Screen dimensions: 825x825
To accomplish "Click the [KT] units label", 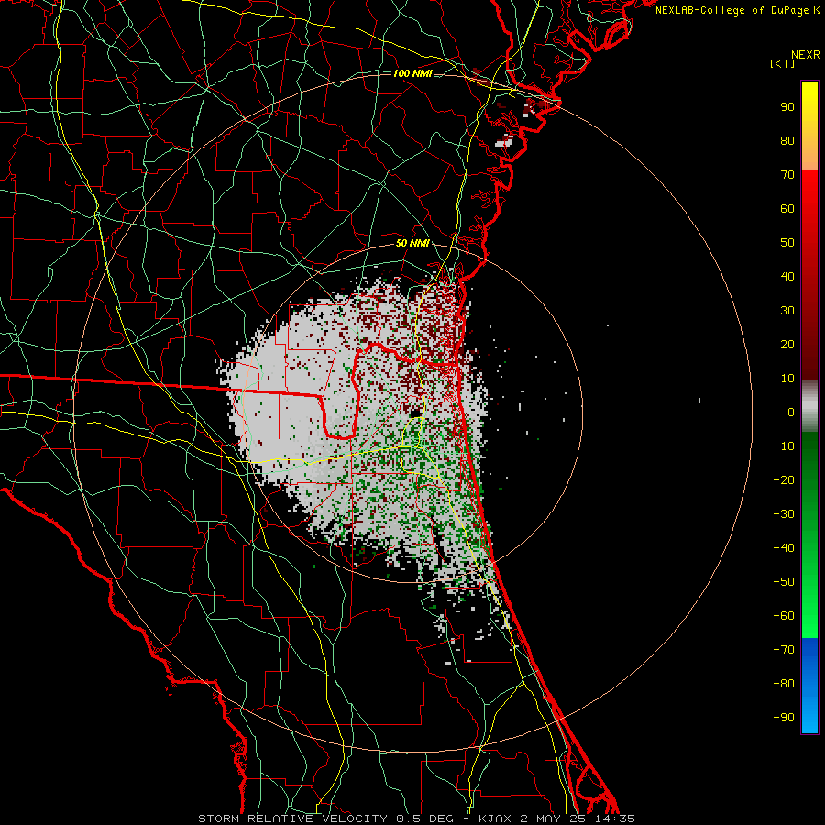I will point(782,63).
